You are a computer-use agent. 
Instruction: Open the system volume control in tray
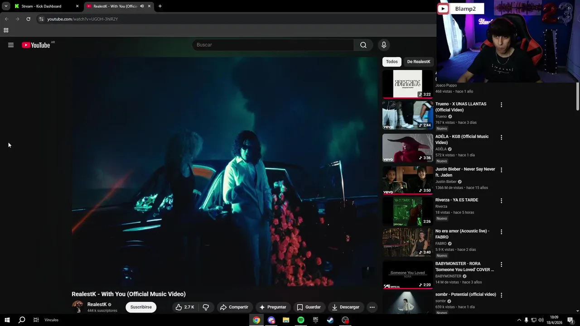(541, 320)
